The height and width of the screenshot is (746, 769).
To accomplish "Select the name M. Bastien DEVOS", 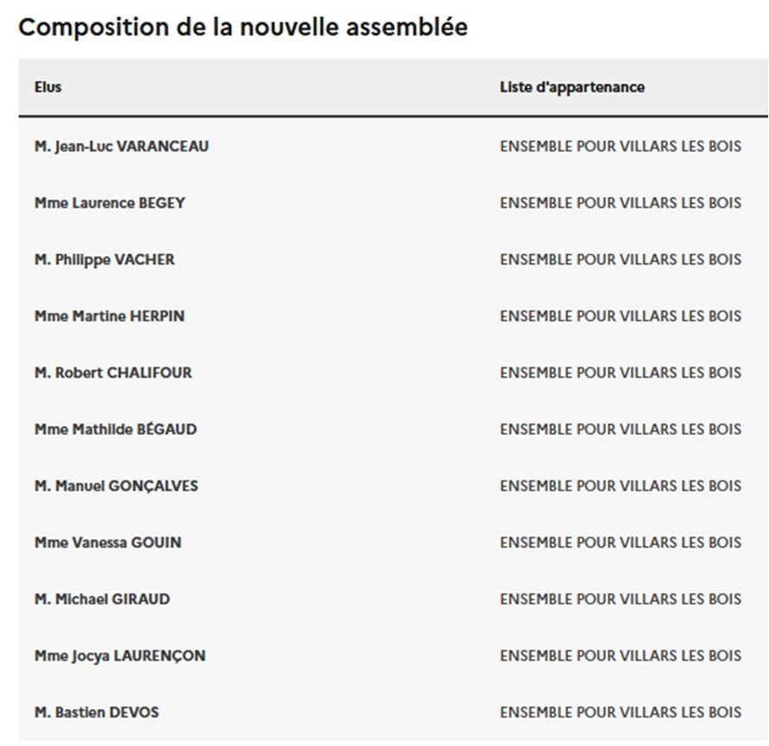I will (x=97, y=713).
